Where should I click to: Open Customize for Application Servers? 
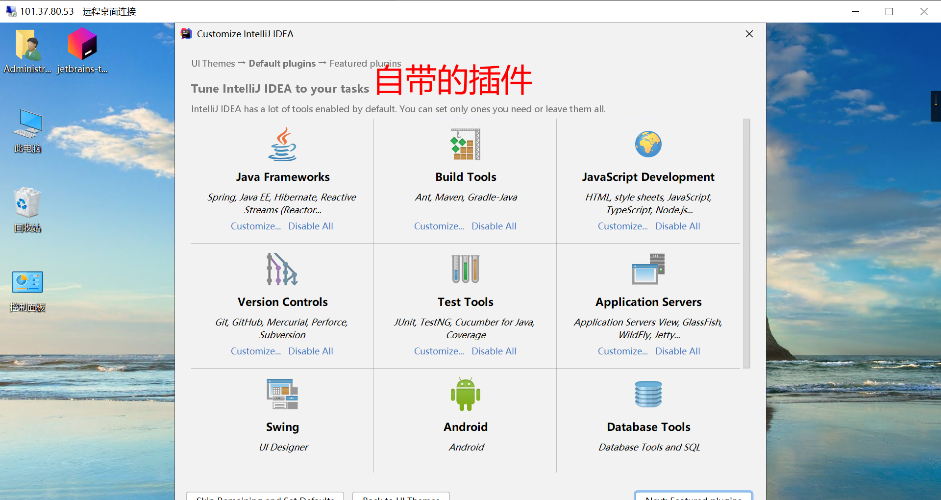(x=623, y=351)
